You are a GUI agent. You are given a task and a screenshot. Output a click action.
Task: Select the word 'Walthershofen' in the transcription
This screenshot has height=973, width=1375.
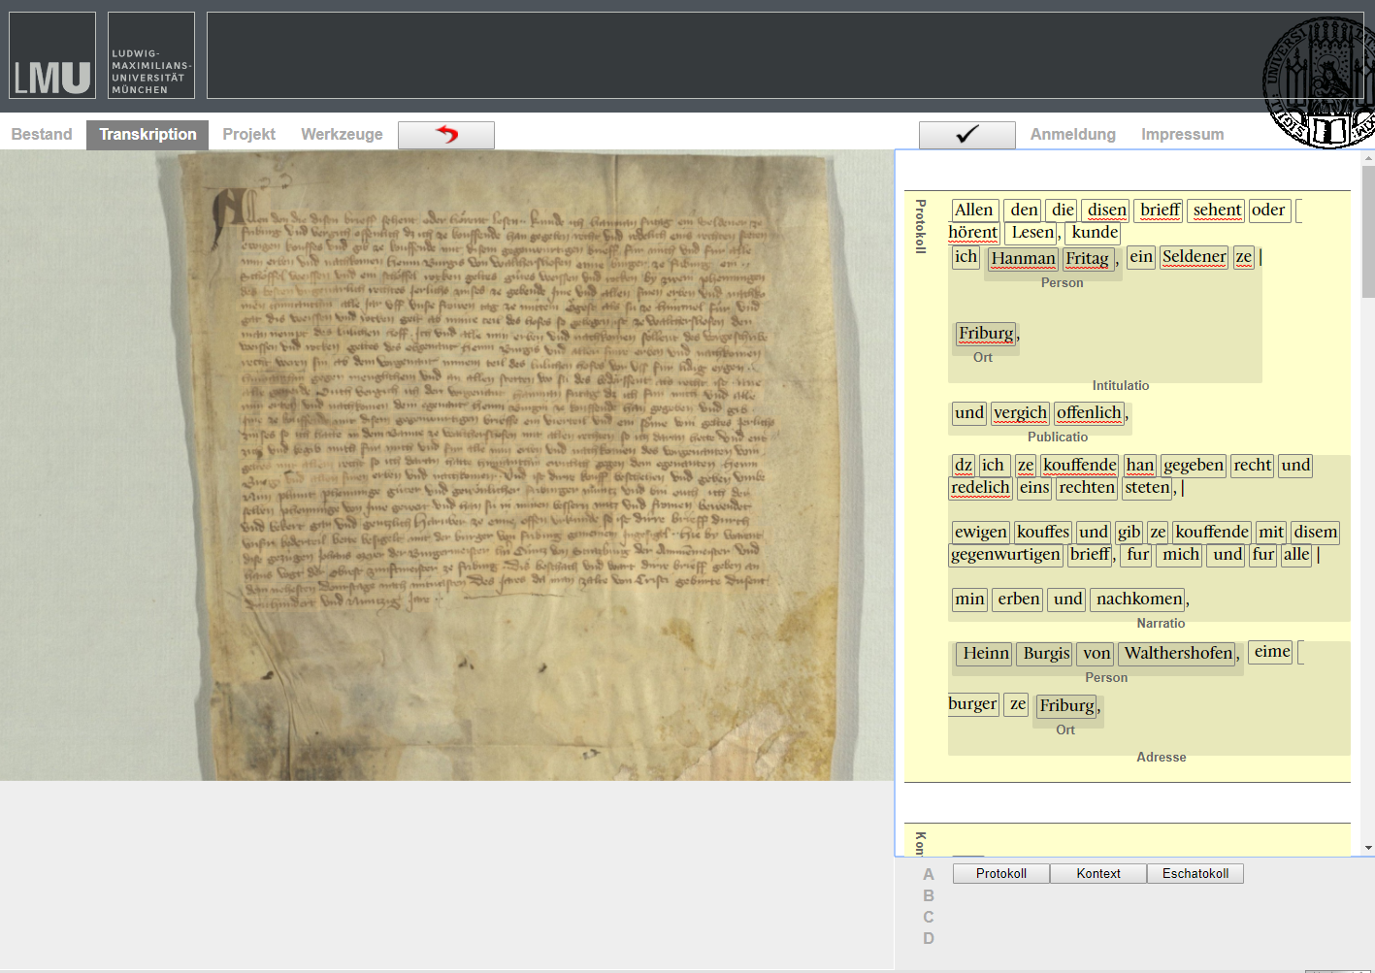1178,654
